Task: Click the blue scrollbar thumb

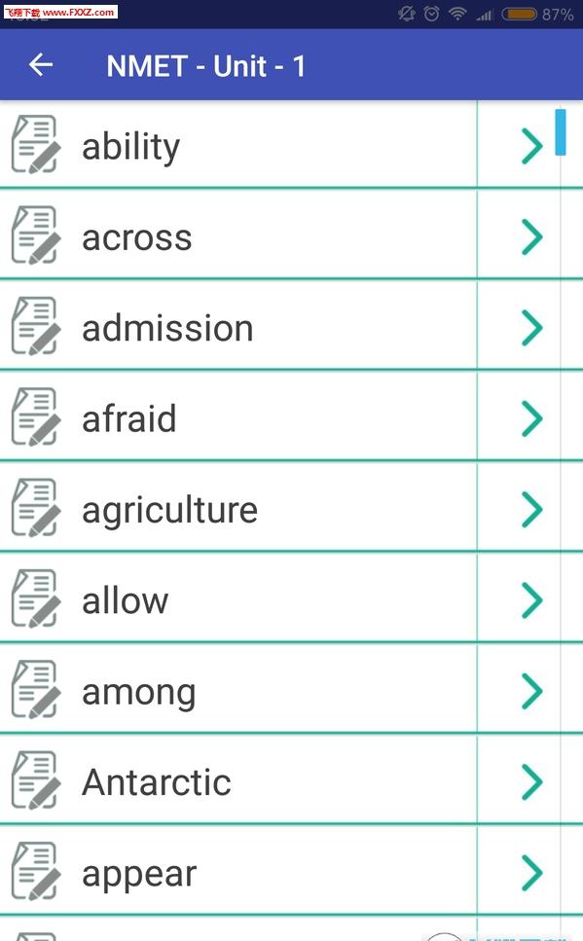Action: point(561,132)
